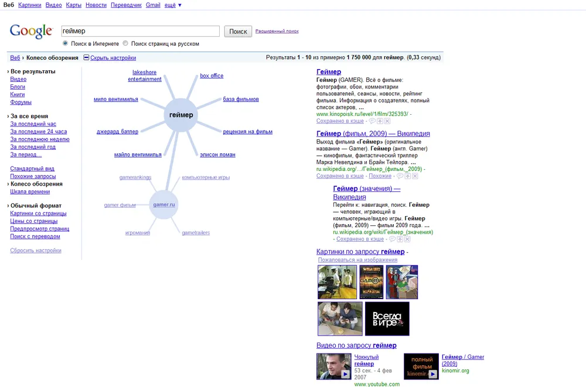Screen dimensions: 586x387
Task: Collapse options via Скрыть настройки link
Action: [113, 58]
